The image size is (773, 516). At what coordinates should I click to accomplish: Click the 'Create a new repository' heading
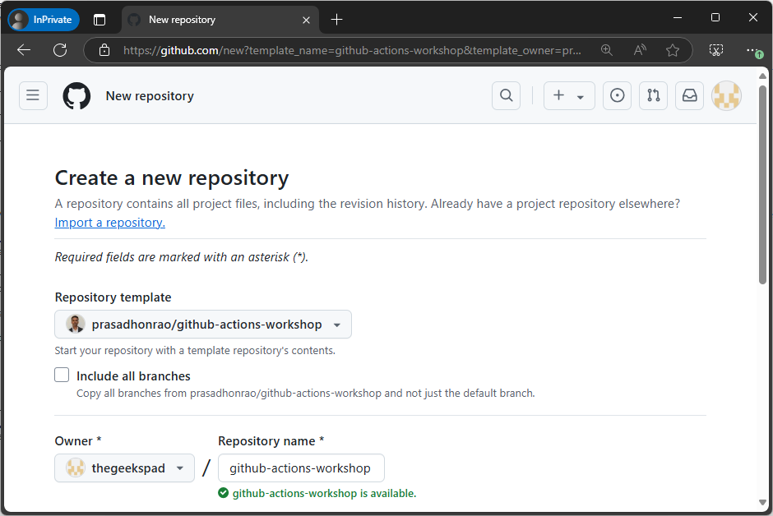point(172,177)
